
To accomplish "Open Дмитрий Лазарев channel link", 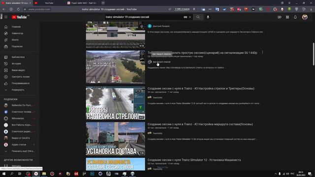I will [161, 26].
